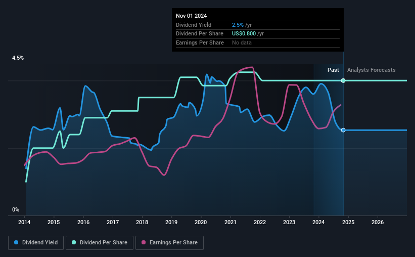Click the 2018 x-axis label
The width and height of the screenshot is (415, 257).
tap(142, 222)
